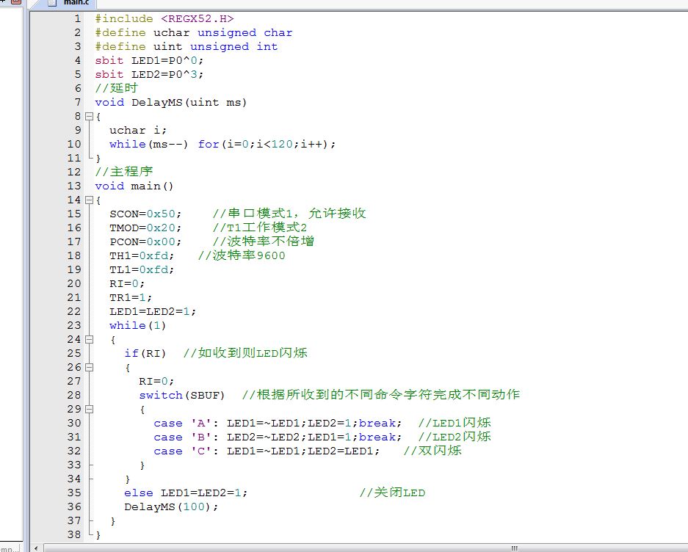Open the truncated tab at bottom-left panel
The width and height of the screenshot is (688, 552).
pyautogui.click(x=10, y=548)
